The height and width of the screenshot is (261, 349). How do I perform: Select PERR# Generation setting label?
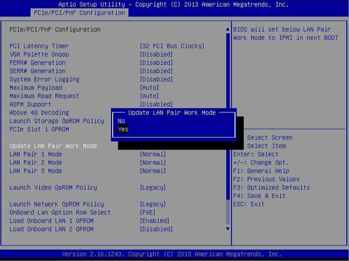click(37, 63)
